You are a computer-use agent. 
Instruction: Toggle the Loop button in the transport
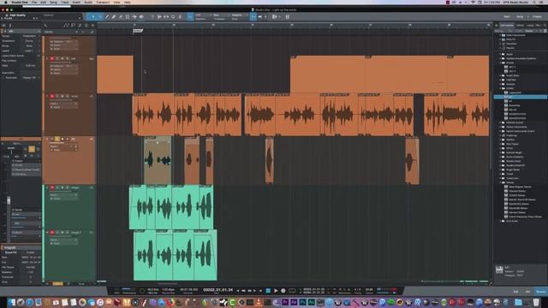pyautogui.click(x=292, y=291)
